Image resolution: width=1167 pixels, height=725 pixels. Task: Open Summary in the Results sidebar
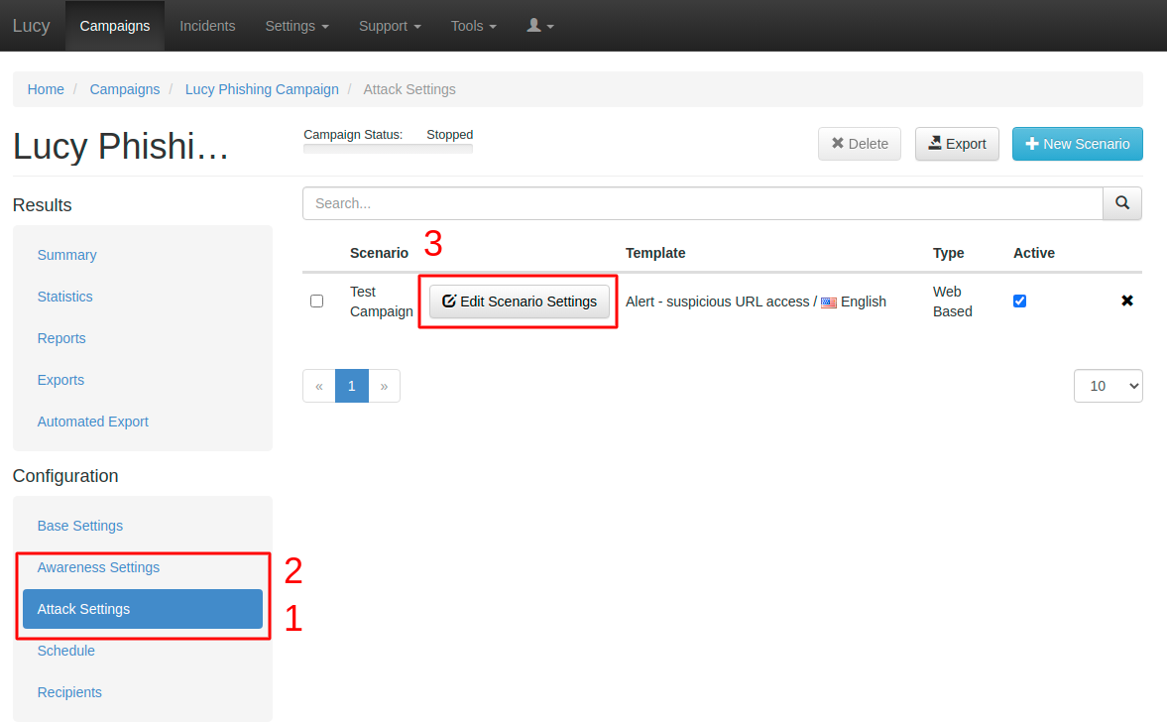click(67, 255)
